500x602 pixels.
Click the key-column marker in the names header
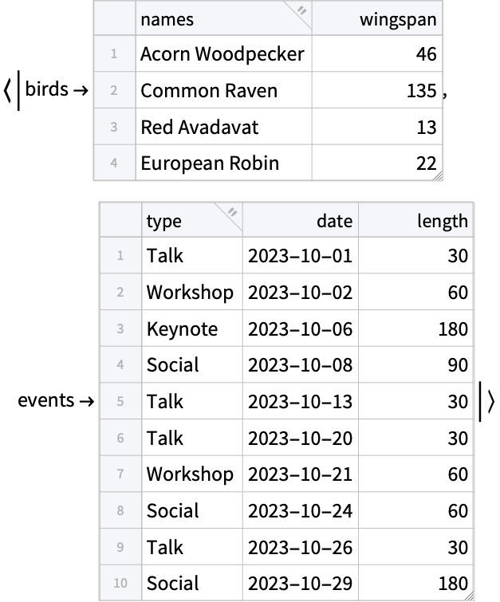(302, 10)
